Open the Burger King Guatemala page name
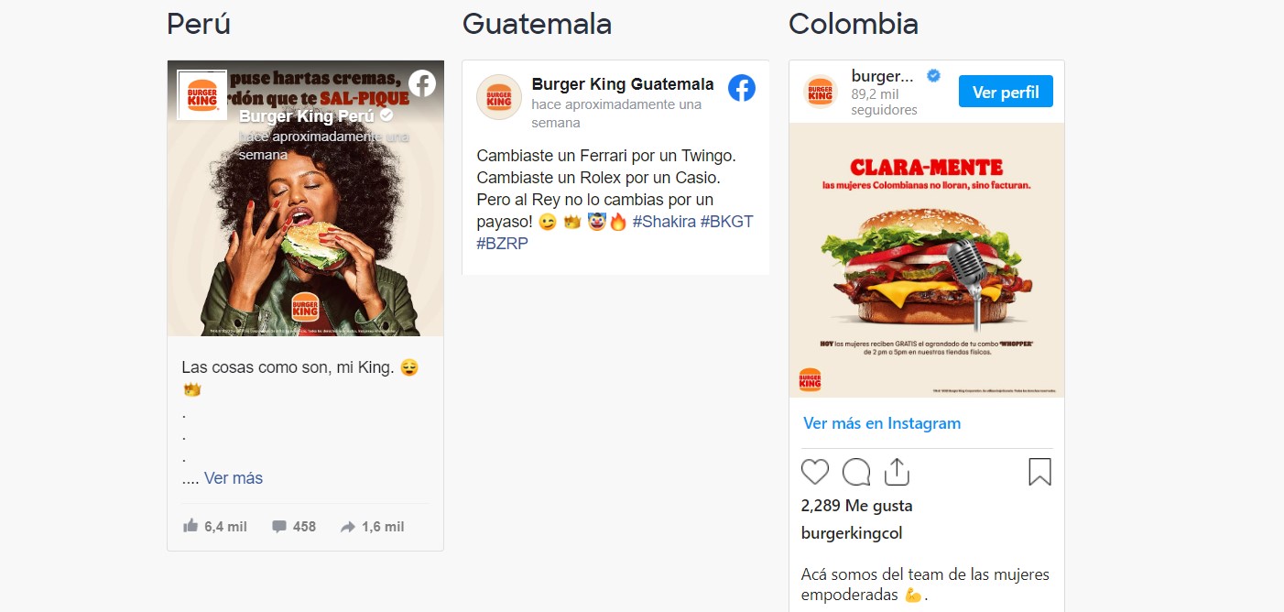 [623, 84]
